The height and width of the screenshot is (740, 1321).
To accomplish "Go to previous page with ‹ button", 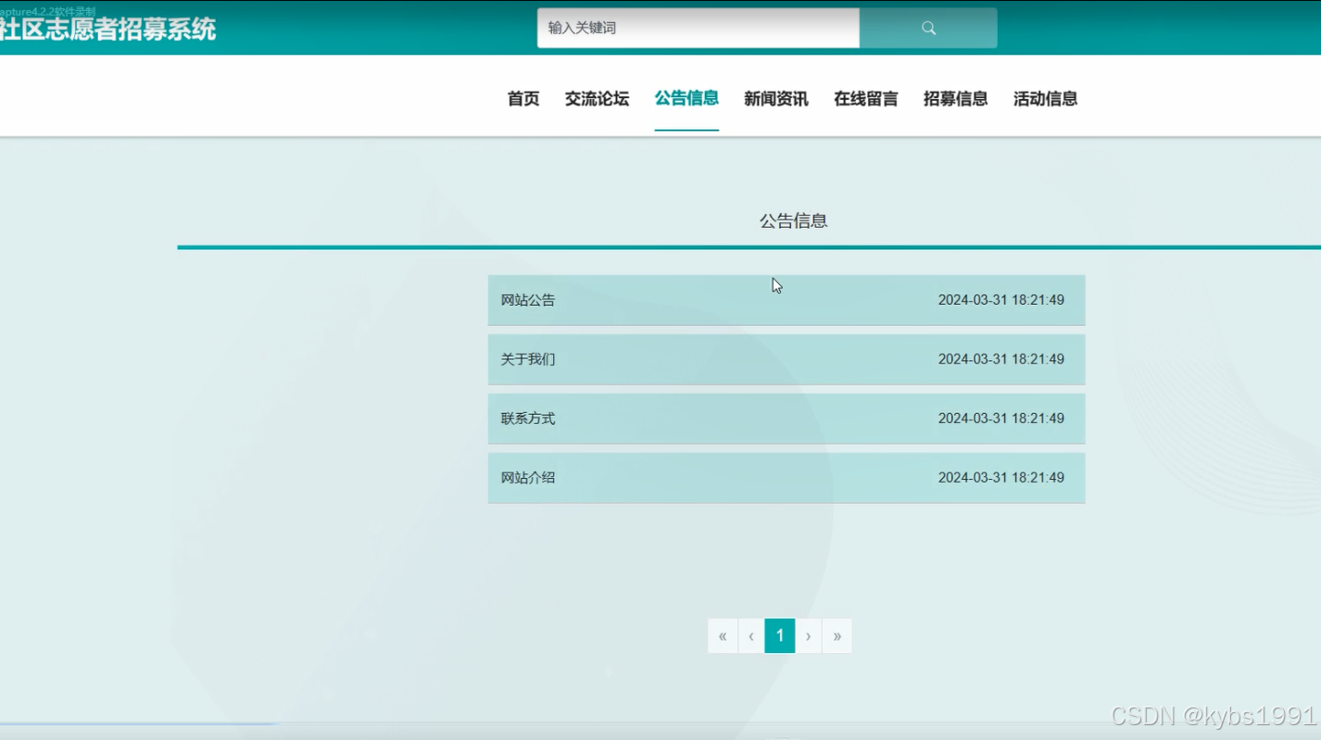I will tap(751, 636).
